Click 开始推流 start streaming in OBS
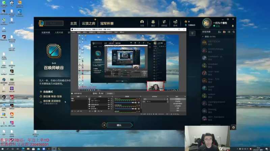 (x=178, y=99)
